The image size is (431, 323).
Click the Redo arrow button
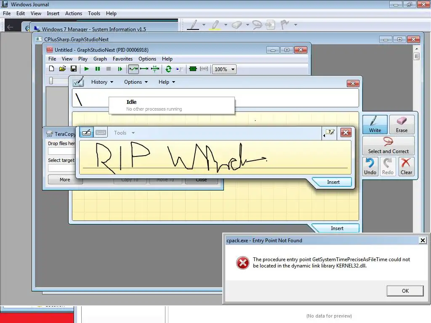[x=388, y=167]
